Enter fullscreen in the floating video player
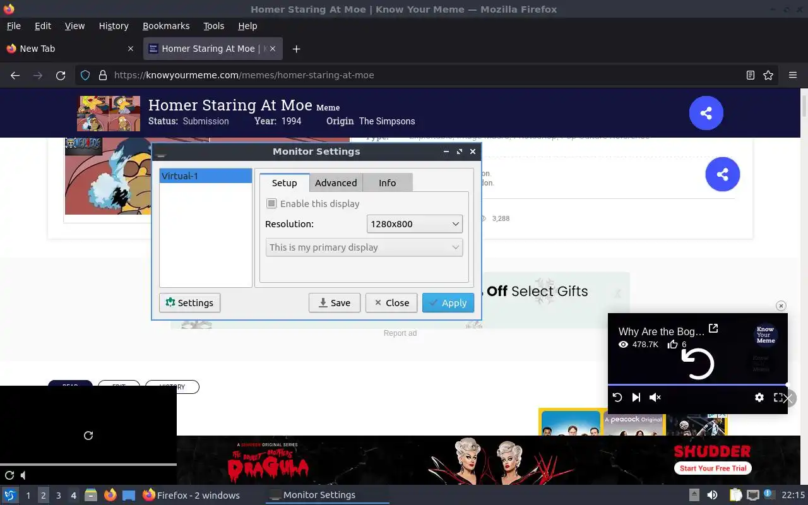808x505 pixels. [x=778, y=397]
